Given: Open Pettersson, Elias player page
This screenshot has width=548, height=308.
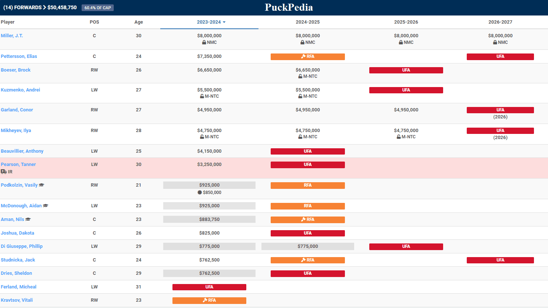Looking at the screenshot, I should point(19,56).
